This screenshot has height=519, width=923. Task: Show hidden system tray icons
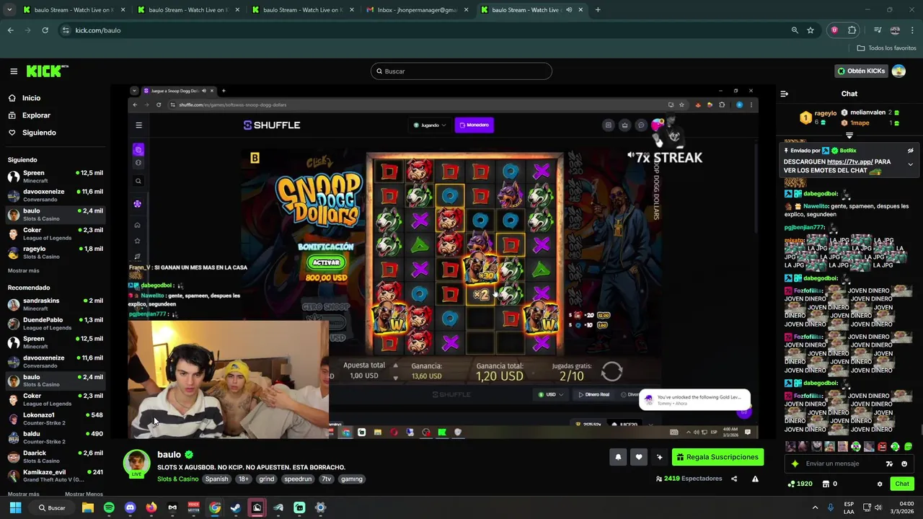click(815, 507)
